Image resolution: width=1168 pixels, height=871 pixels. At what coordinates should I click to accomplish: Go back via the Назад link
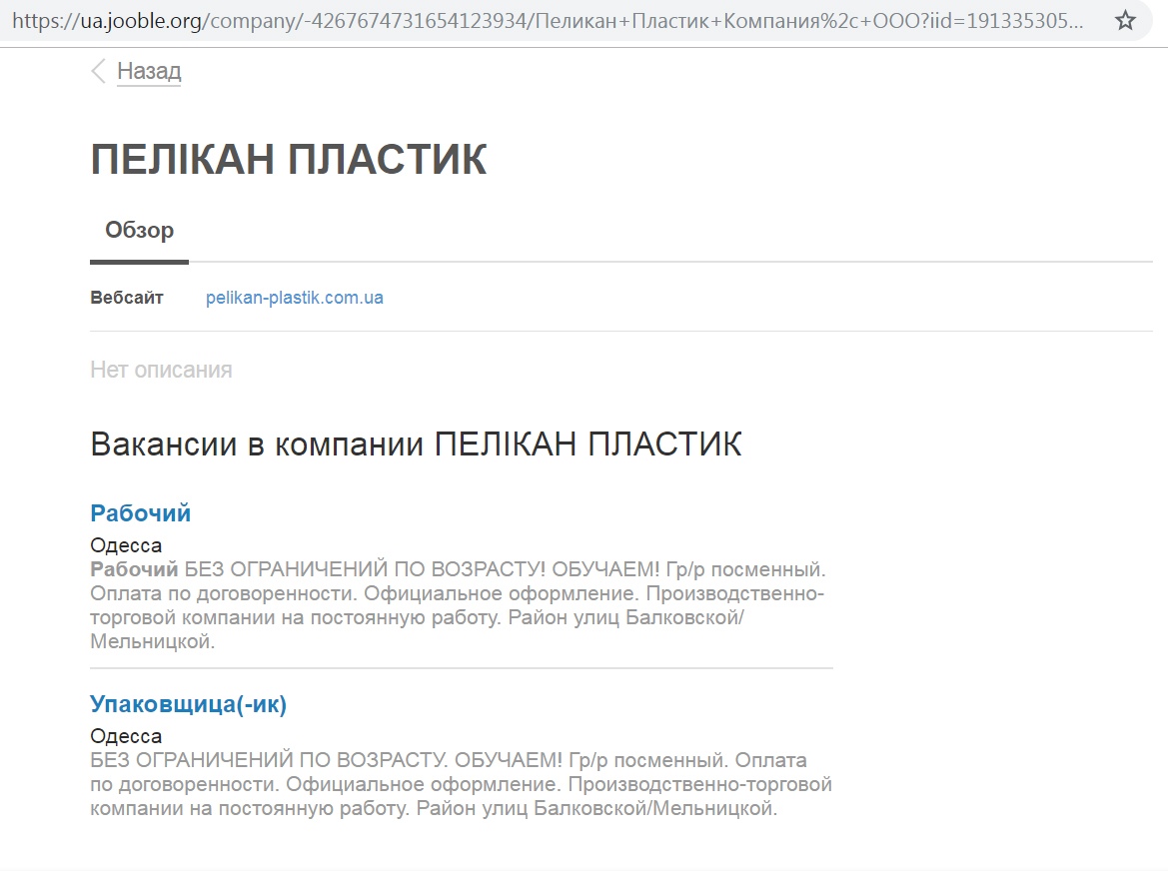click(149, 72)
